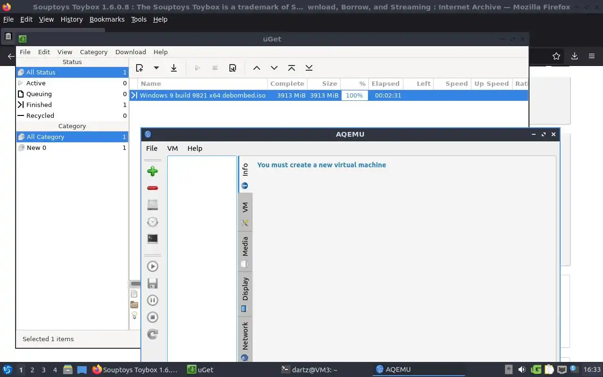Click the 100% progress bar cell
Viewport: 603px width, 377px height.
point(354,95)
